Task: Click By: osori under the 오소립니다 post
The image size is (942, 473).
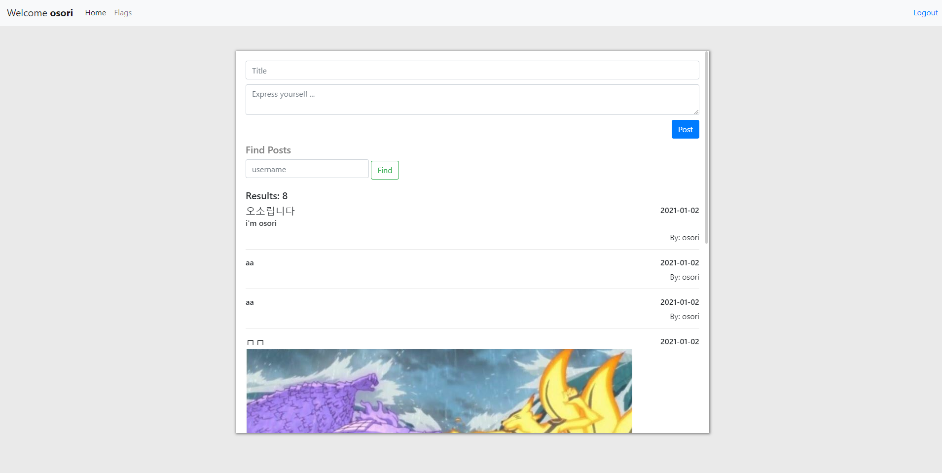Action: click(684, 237)
